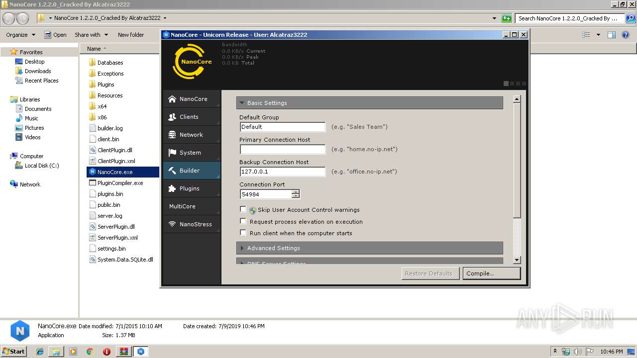Click the Compile button
The height and width of the screenshot is (358, 637).
click(x=492, y=273)
